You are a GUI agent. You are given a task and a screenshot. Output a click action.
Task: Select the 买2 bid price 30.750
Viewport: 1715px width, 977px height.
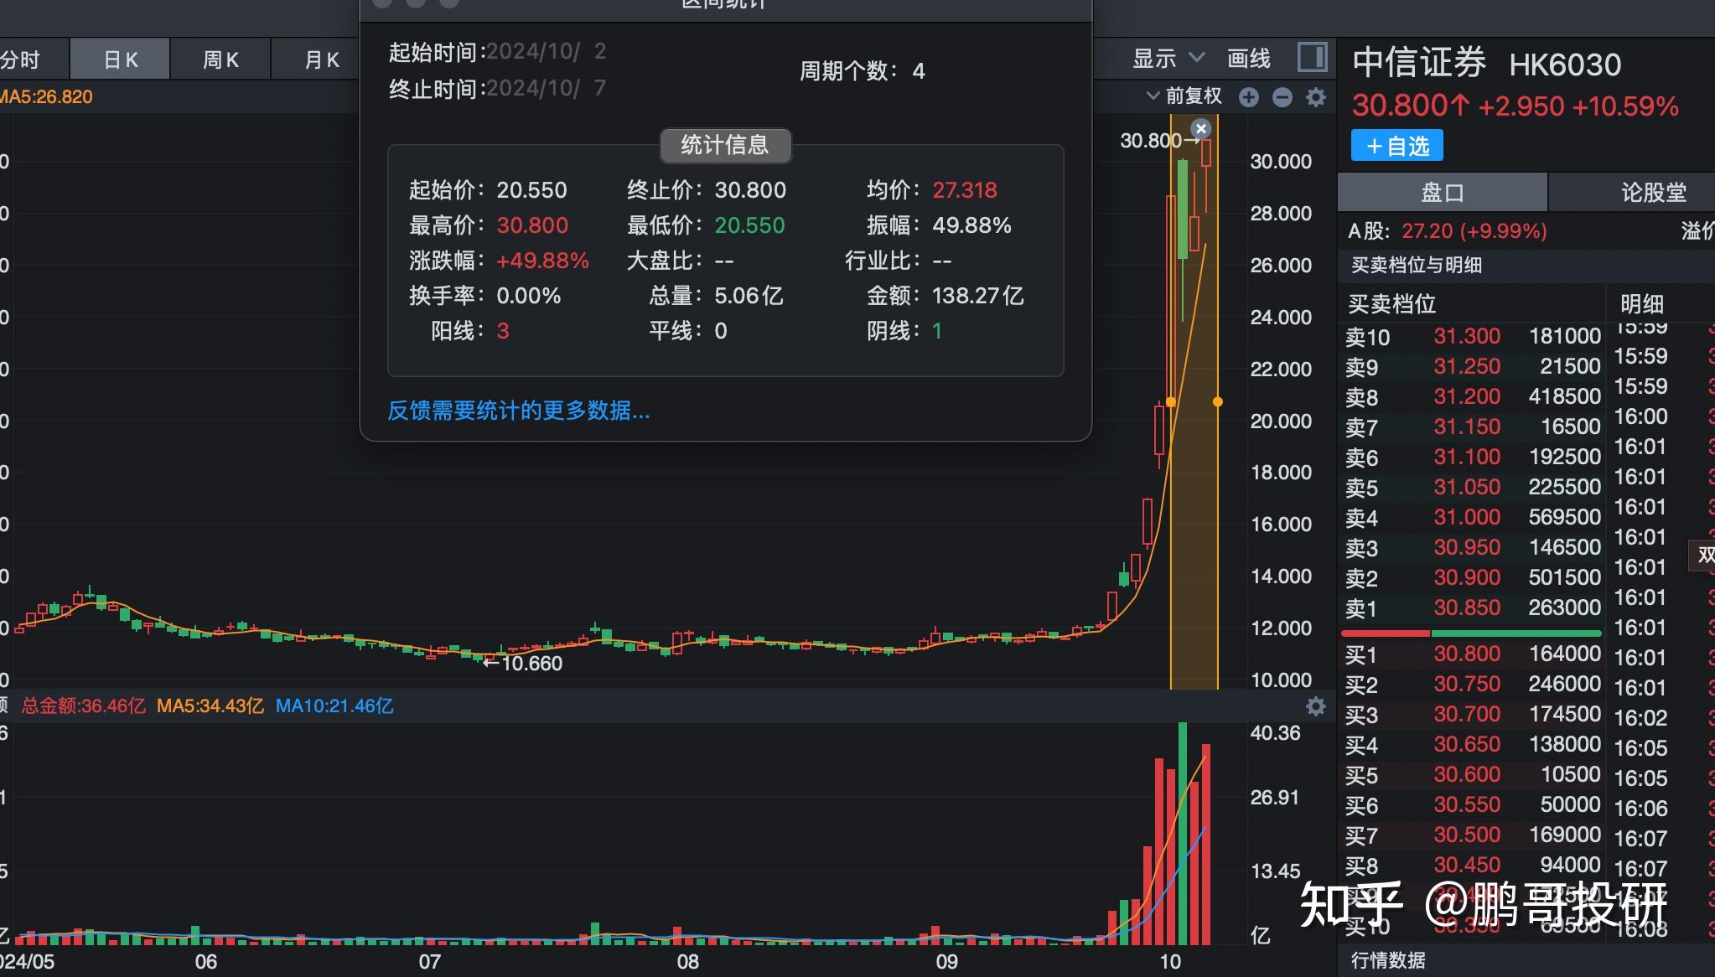(x=1467, y=685)
